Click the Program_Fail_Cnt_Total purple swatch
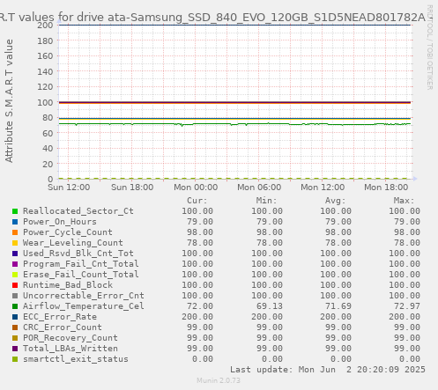438x390 pixels. (15, 264)
